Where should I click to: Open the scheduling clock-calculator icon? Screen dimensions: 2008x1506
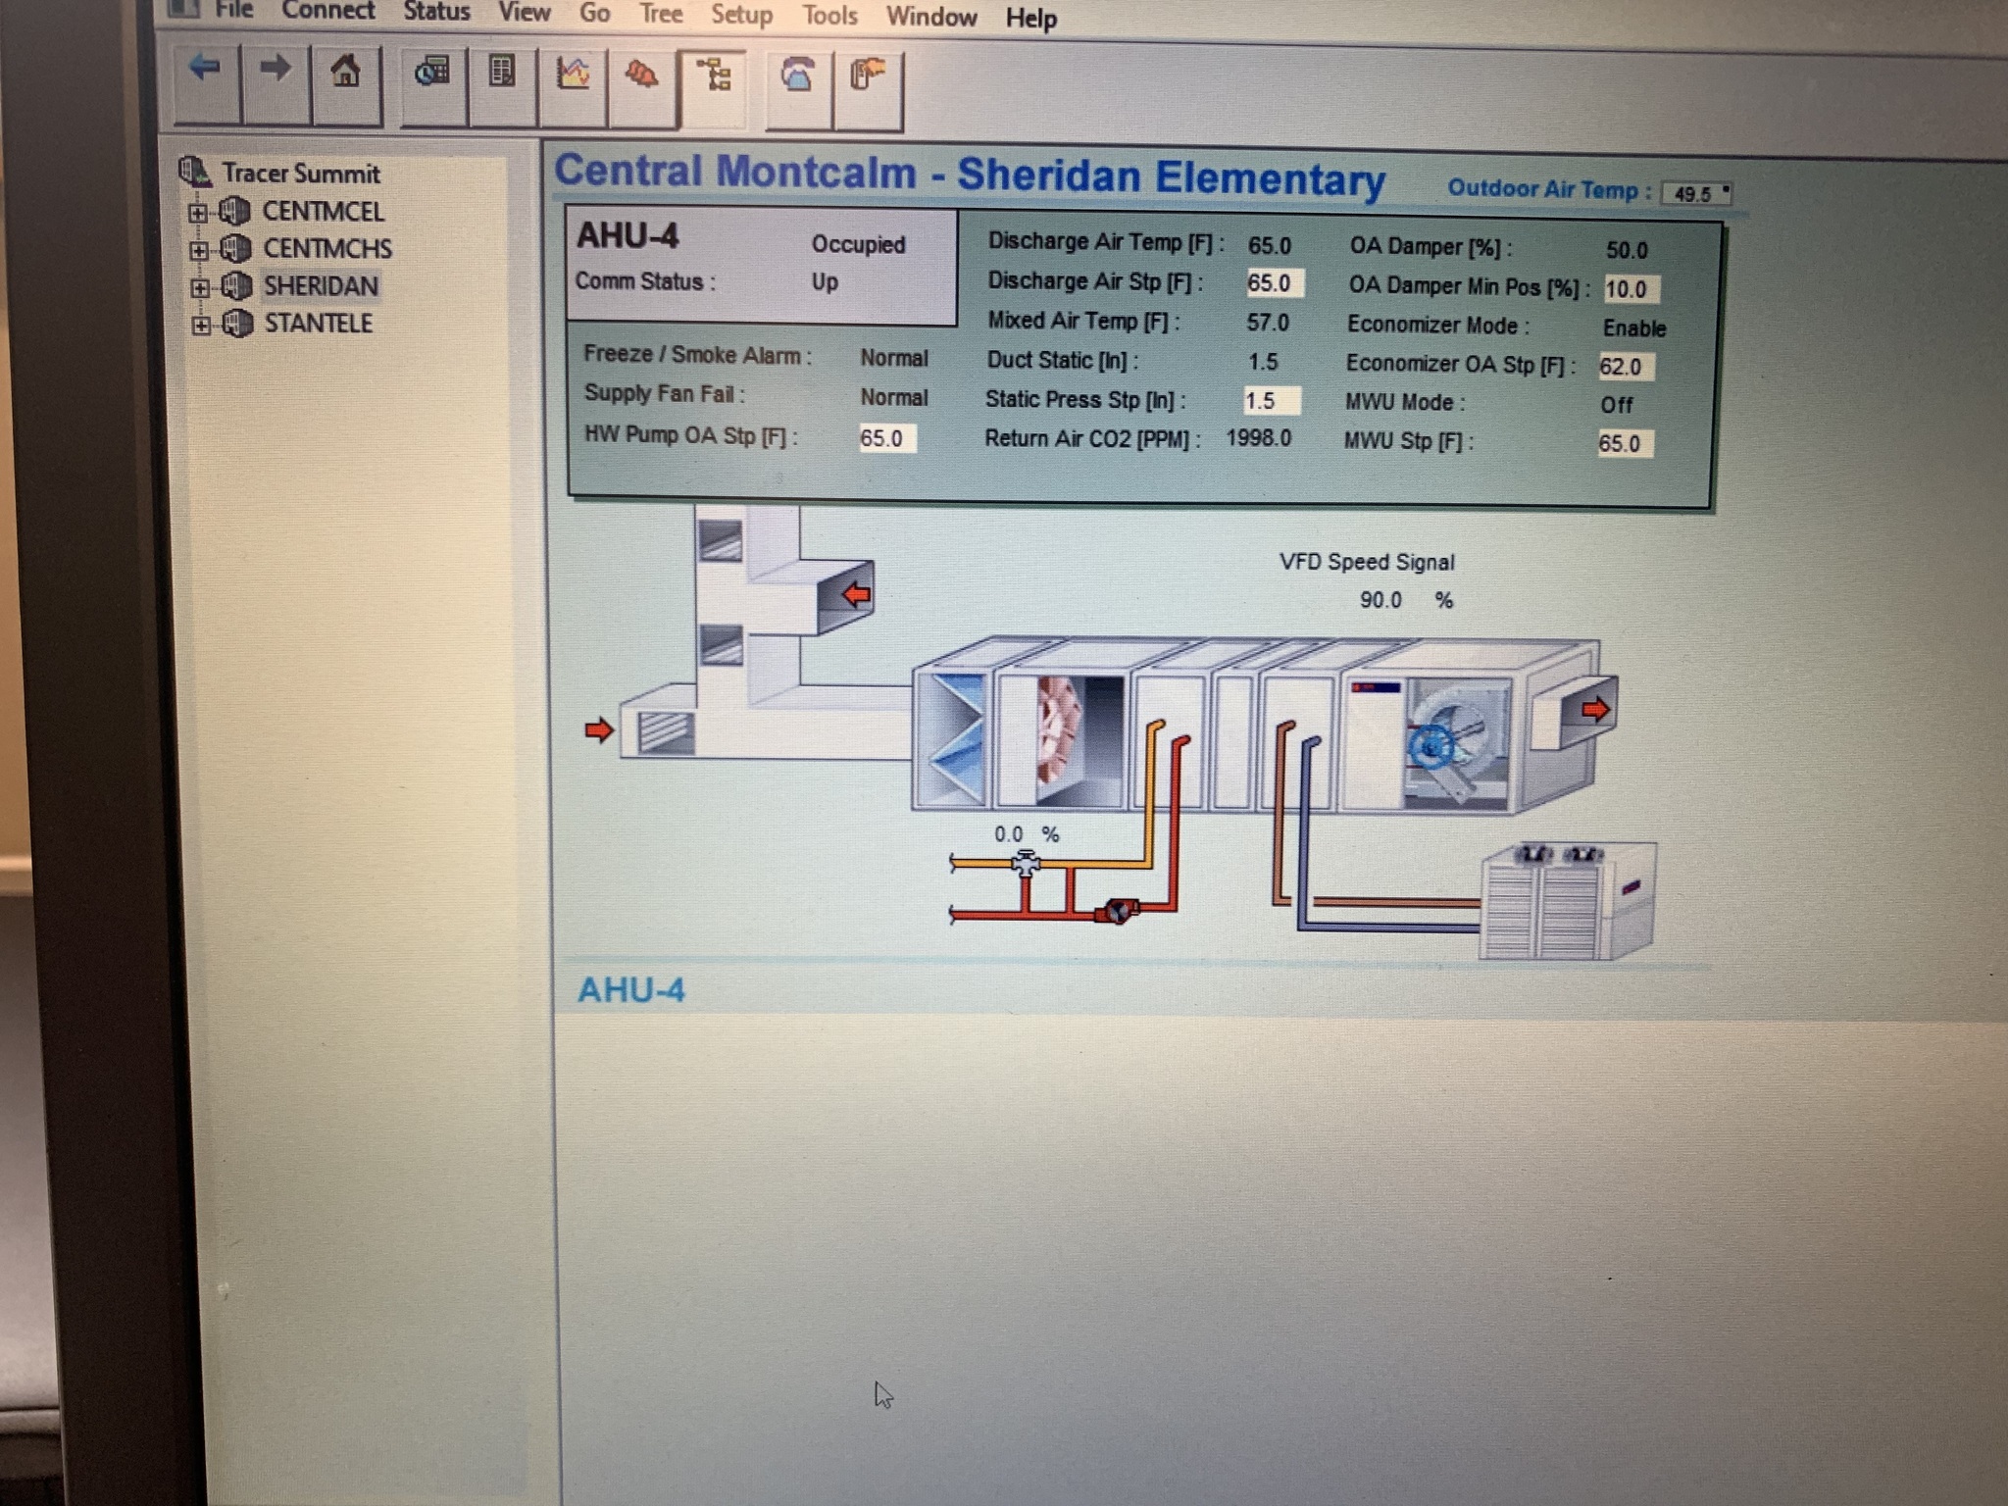tap(432, 75)
